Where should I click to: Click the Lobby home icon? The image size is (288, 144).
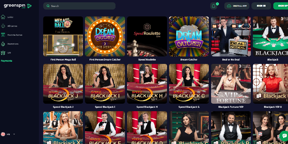pyautogui.click(x=3, y=17)
